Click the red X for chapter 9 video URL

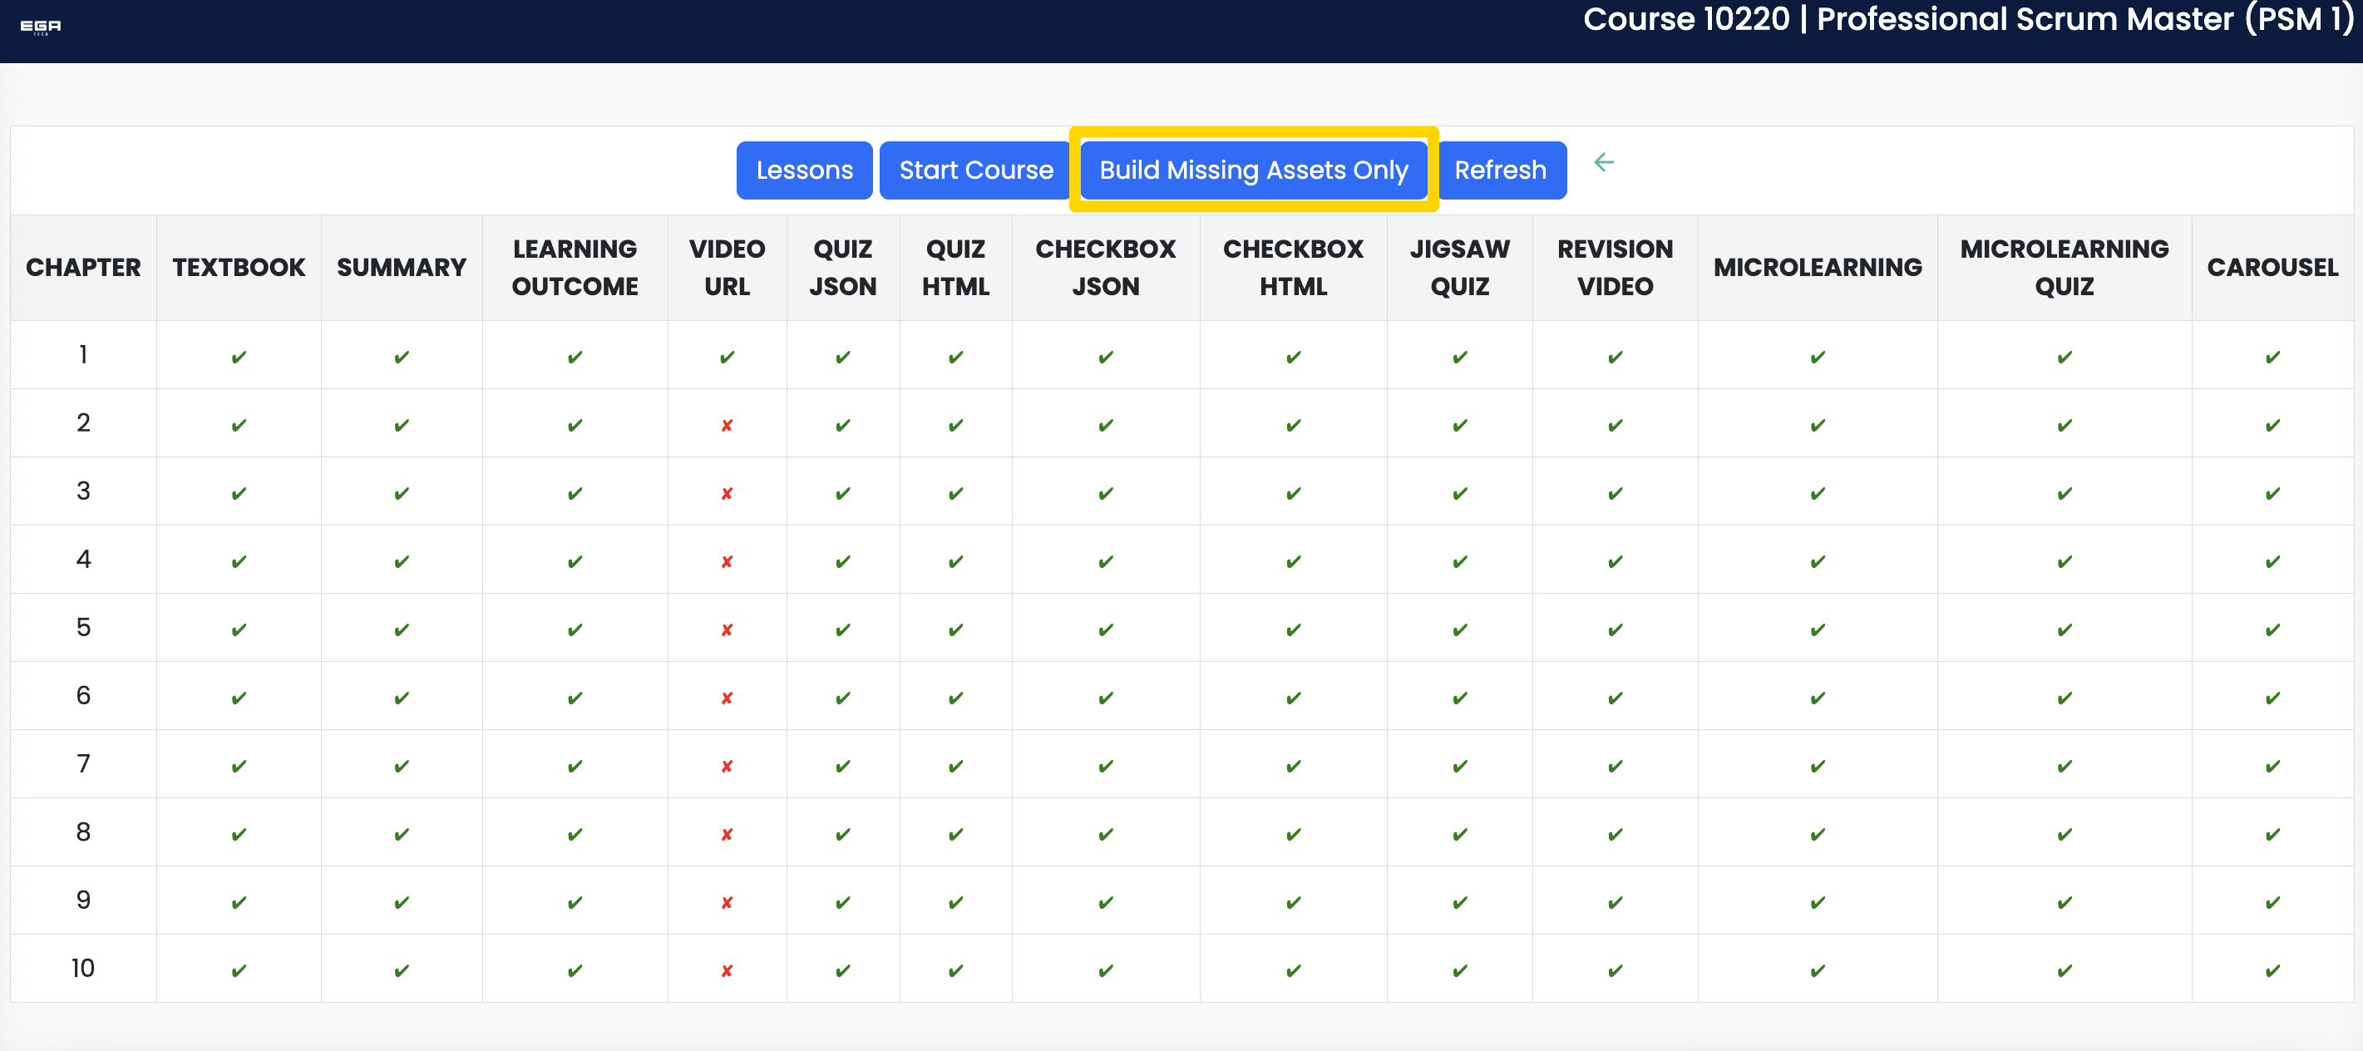pyautogui.click(x=727, y=903)
